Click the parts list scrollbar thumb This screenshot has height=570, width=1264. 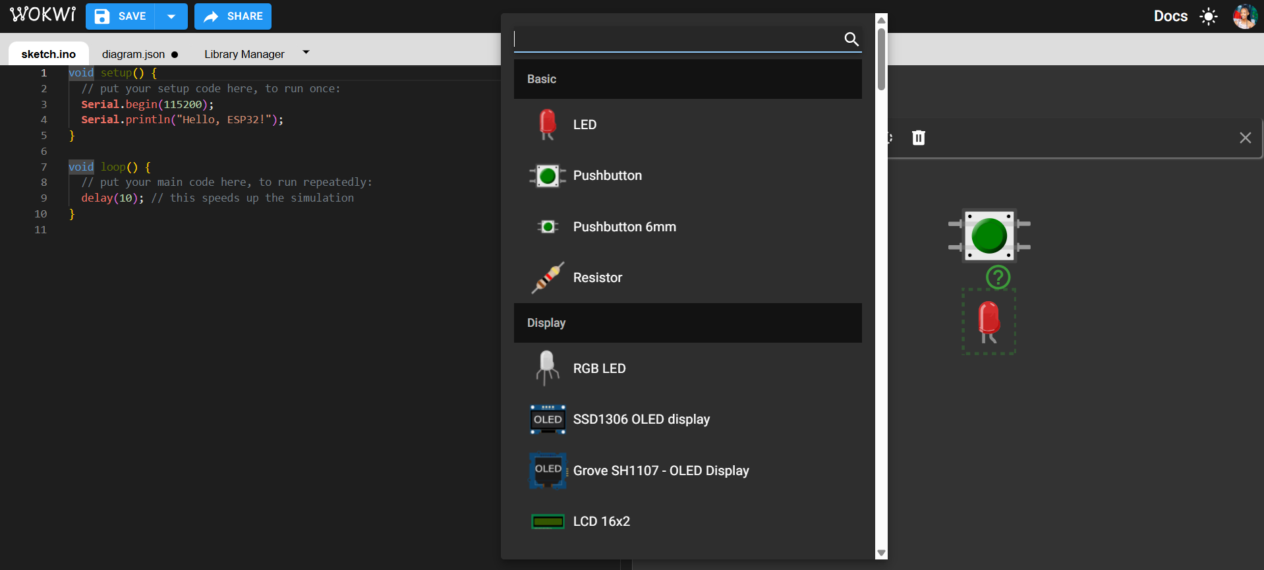[881, 59]
